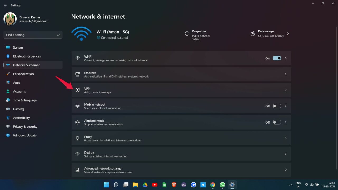Viewport: 338px width, 190px height.
Task: Open Bluetooth & devices in the sidebar
Action: pyautogui.click(x=27, y=56)
